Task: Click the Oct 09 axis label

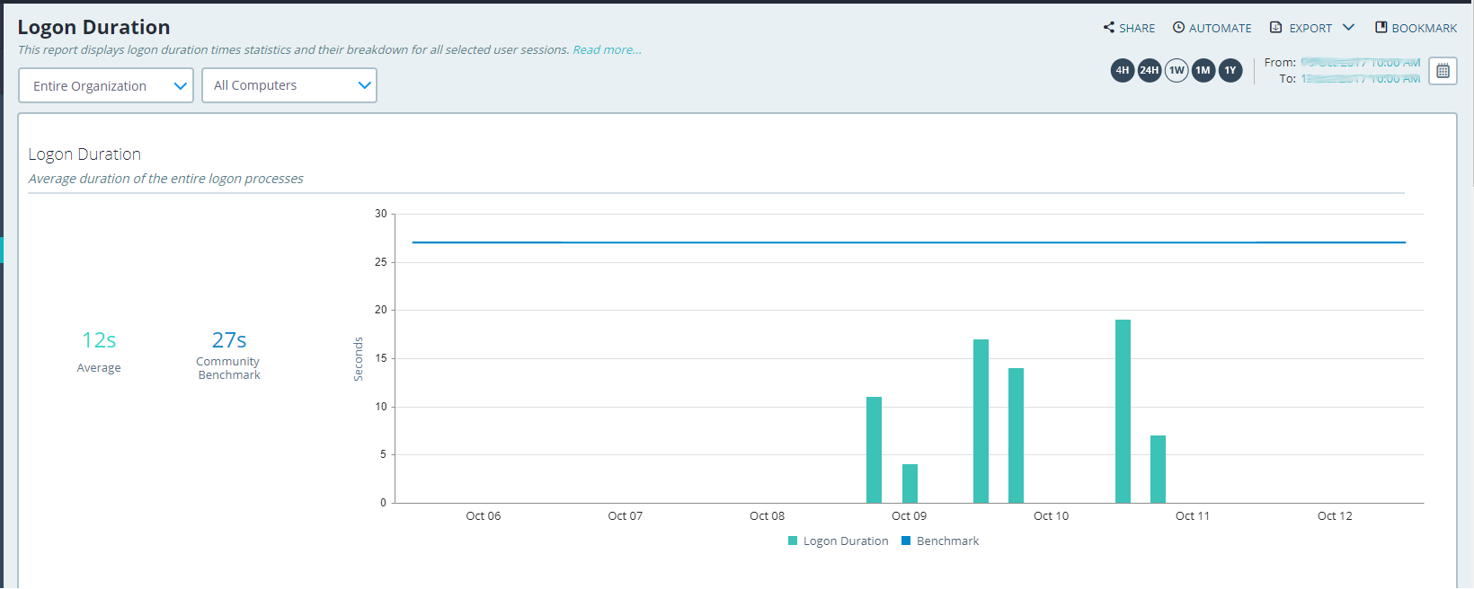Action: [x=909, y=515]
